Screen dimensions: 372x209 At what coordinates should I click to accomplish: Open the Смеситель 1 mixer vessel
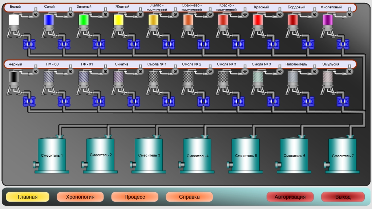point(52,155)
